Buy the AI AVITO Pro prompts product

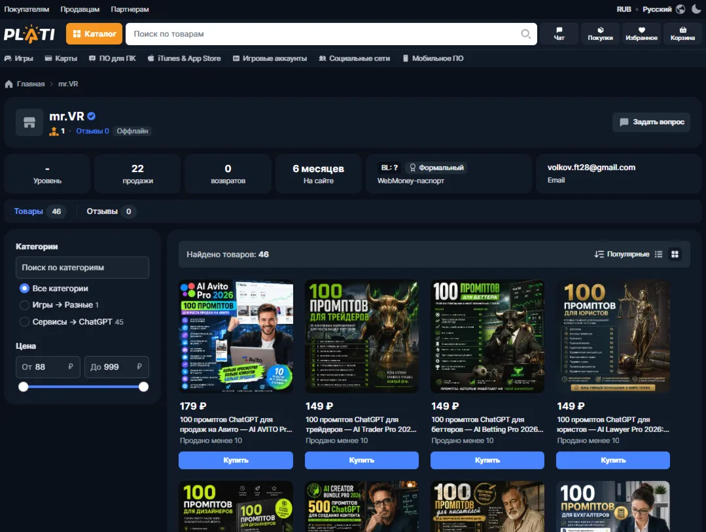coord(236,461)
